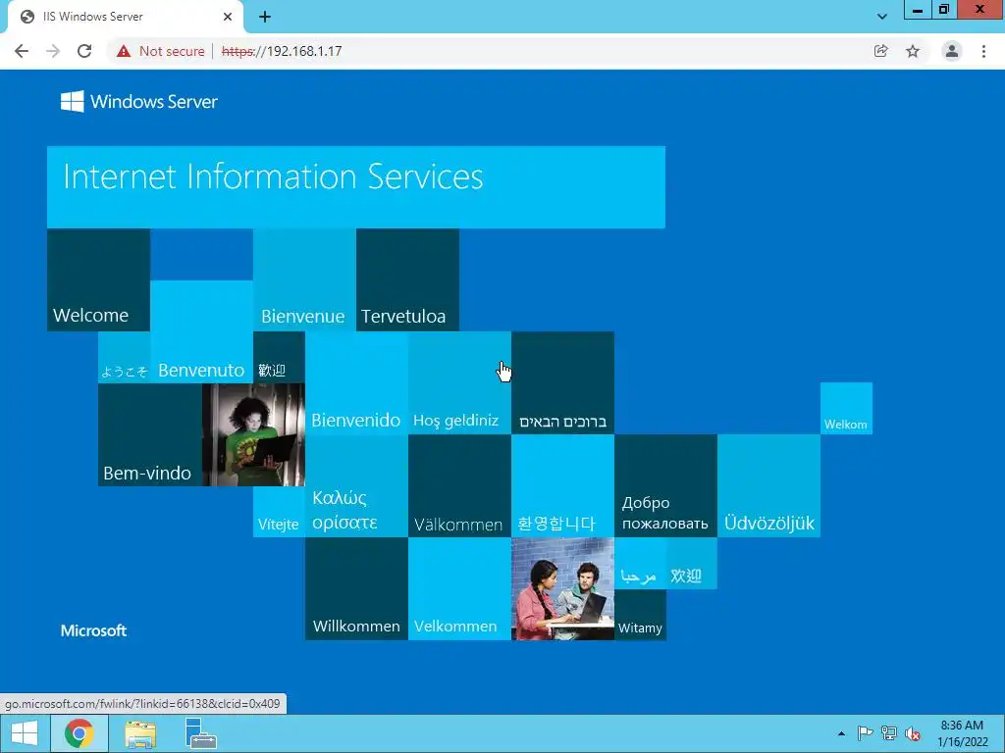Click the Willkommen tile

pos(356,589)
